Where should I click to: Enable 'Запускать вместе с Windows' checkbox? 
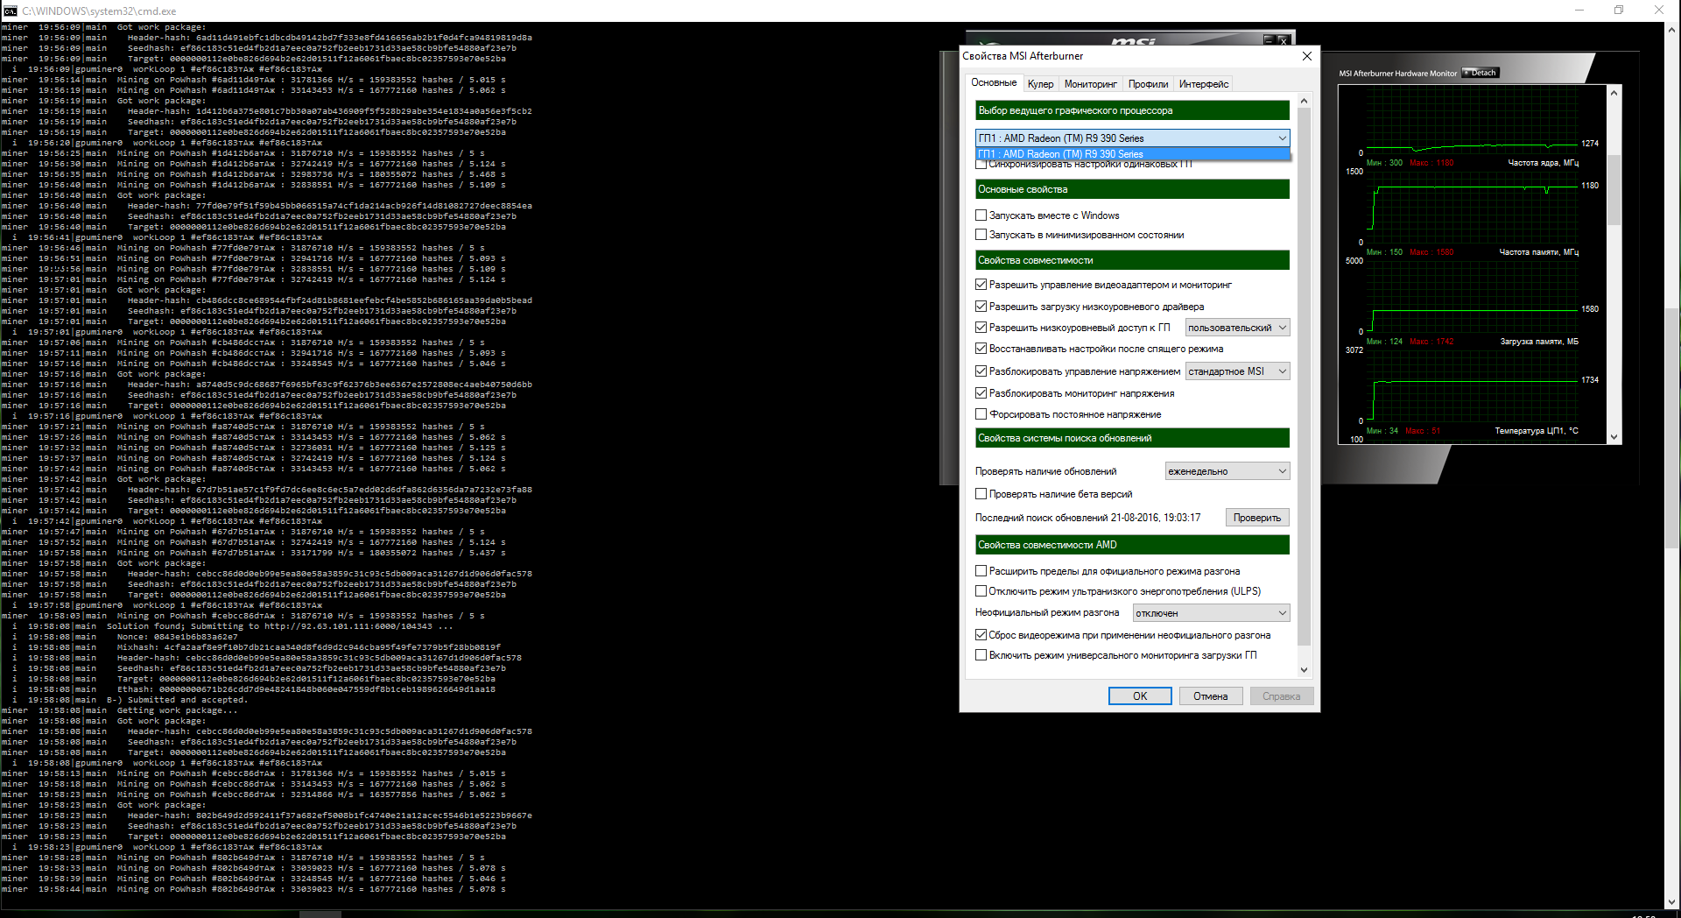point(981,215)
